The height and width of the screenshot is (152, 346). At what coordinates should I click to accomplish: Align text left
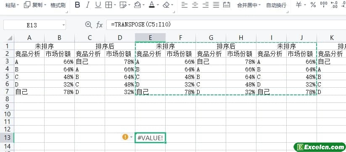tap(184, 5)
